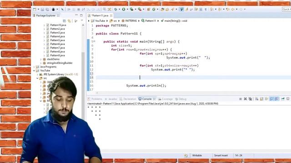Click the New Java Class icon
Image resolution: width=291 pixels, height=163 pixels.
coord(154,9)
